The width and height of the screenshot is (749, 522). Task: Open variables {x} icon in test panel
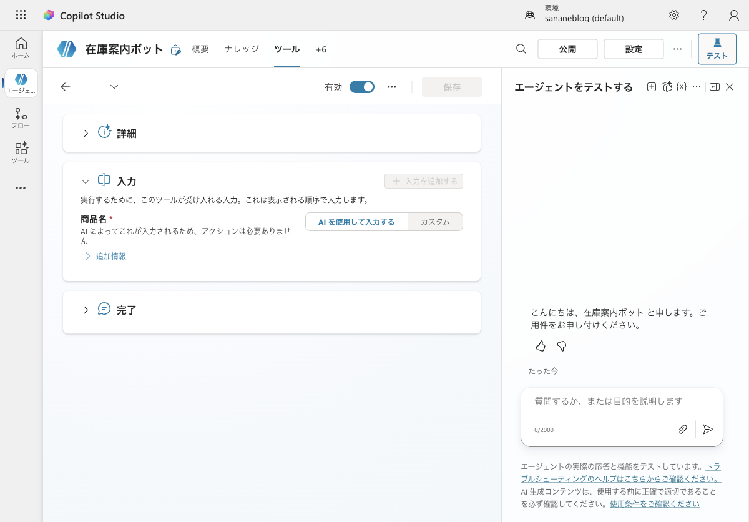[x=682, y=87]
